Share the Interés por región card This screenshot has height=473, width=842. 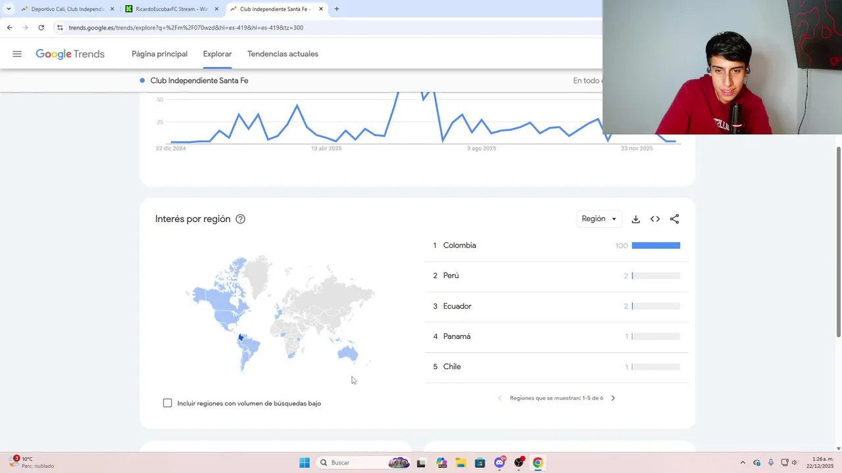pyautogui.click(x=674, y=219)
